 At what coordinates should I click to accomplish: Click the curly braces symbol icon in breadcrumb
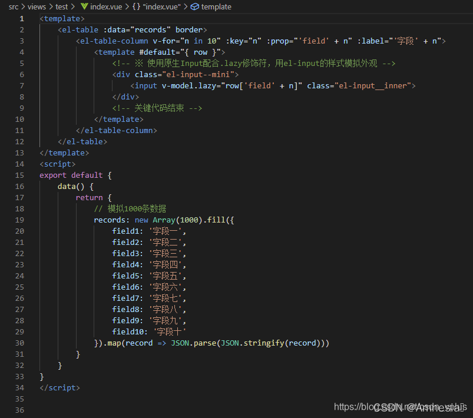tap(136, 6)
